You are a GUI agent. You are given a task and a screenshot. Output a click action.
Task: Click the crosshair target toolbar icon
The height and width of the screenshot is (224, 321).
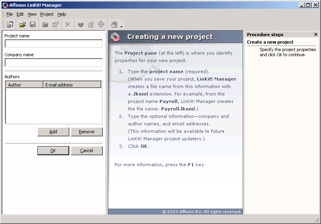(101, 24)
